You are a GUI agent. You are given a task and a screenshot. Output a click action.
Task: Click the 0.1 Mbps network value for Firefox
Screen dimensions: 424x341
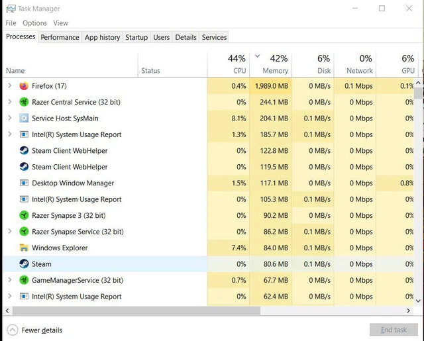(358, 86)
